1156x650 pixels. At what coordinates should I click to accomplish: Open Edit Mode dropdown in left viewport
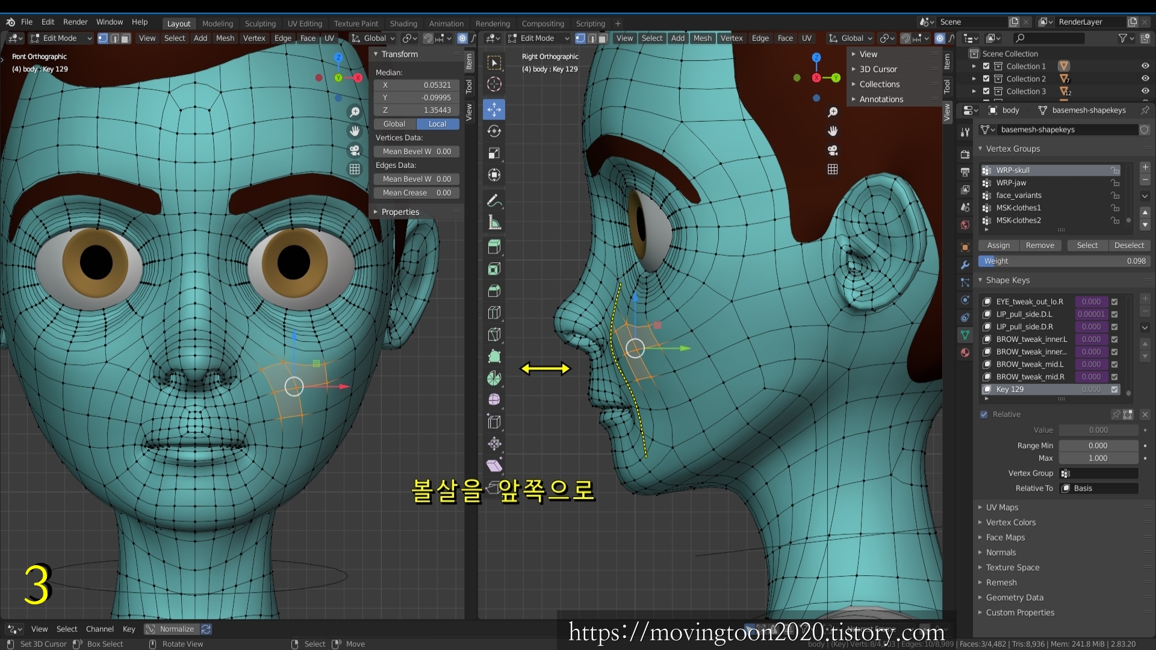60,38
